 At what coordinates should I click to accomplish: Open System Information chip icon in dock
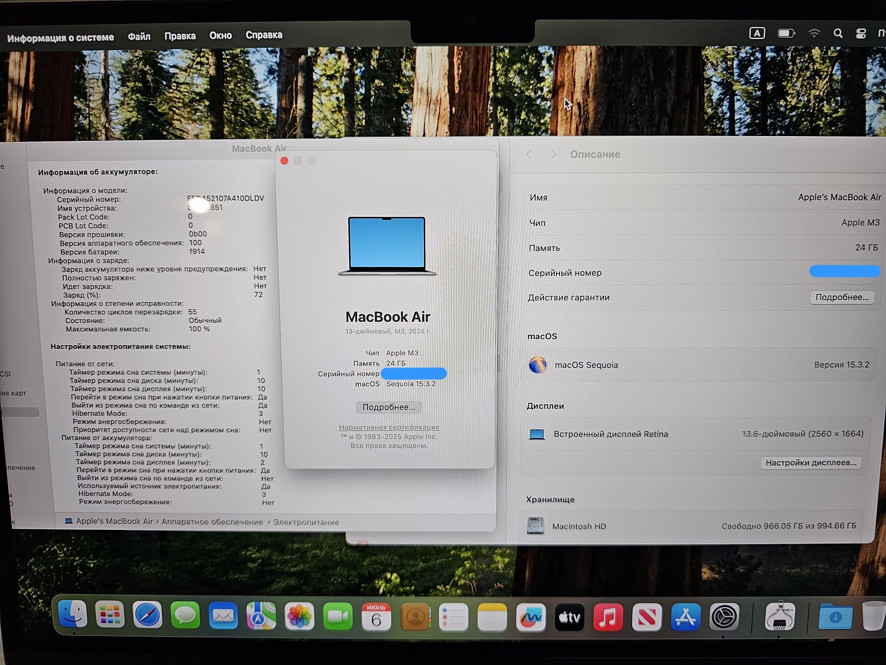click(780, 616)
